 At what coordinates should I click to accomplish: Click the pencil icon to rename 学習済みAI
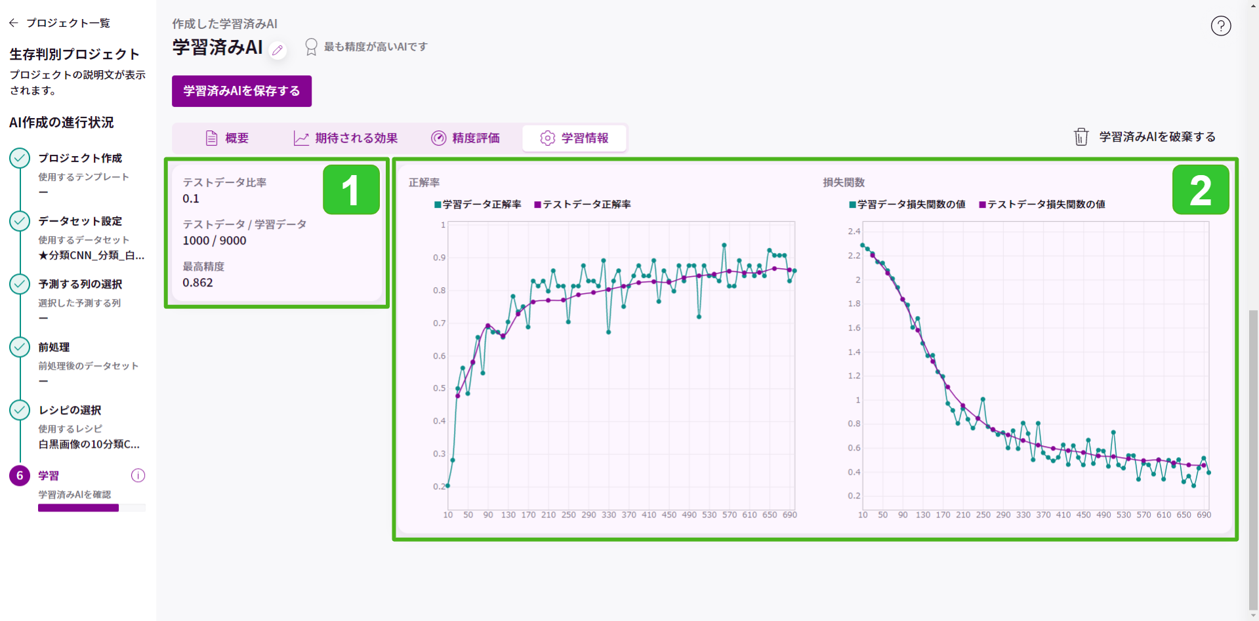(x=278, y=50)
